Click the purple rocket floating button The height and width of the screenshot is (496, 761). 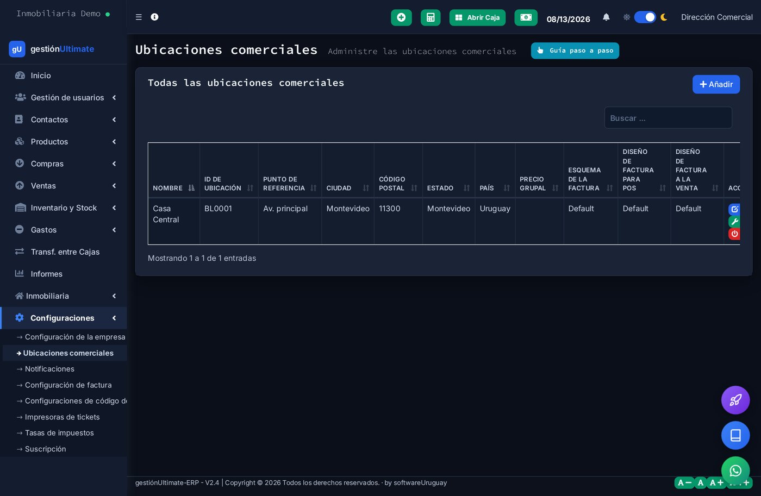tap(735, 400)
